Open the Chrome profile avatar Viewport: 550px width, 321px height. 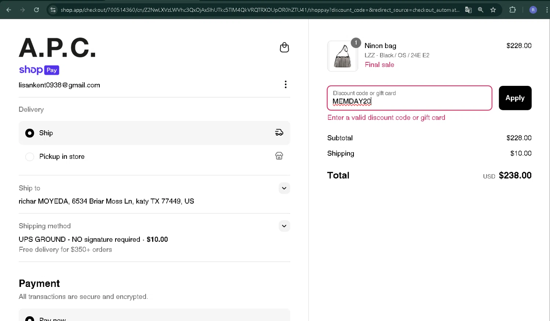(x=533, y=10)
